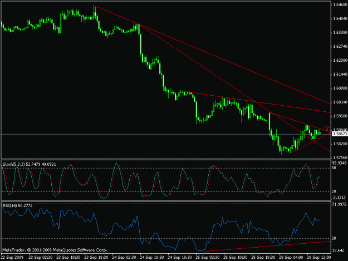The height and width of the screenshot is (261, 348).
Task: Click the 1.60140 price axis label
Action: (x=340, y=102)
